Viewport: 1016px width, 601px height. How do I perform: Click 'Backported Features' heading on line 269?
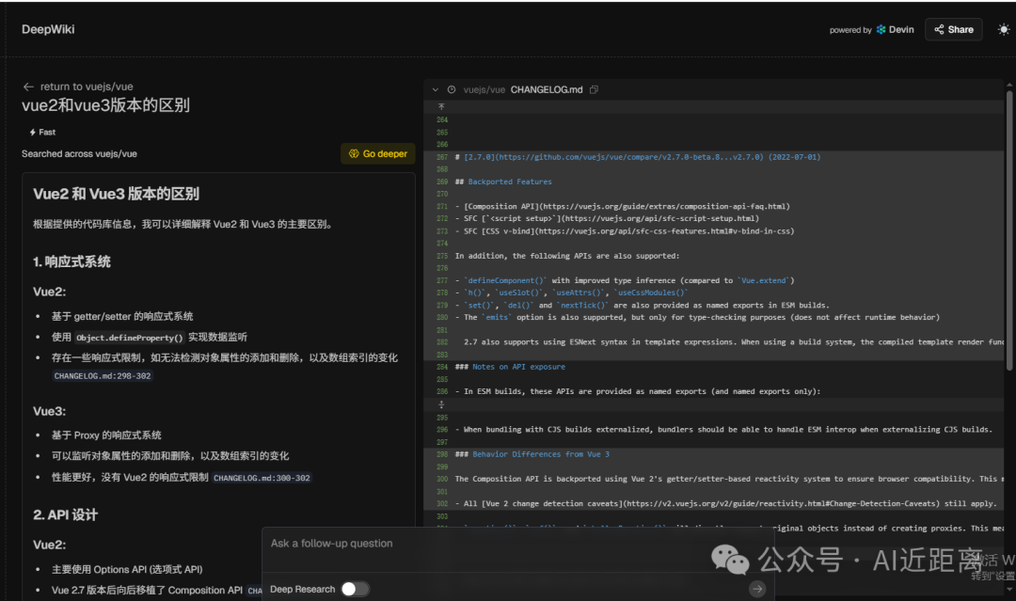coord(510,182)
